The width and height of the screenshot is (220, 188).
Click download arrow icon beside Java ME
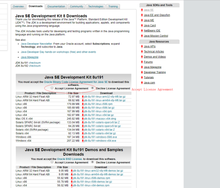142,20
